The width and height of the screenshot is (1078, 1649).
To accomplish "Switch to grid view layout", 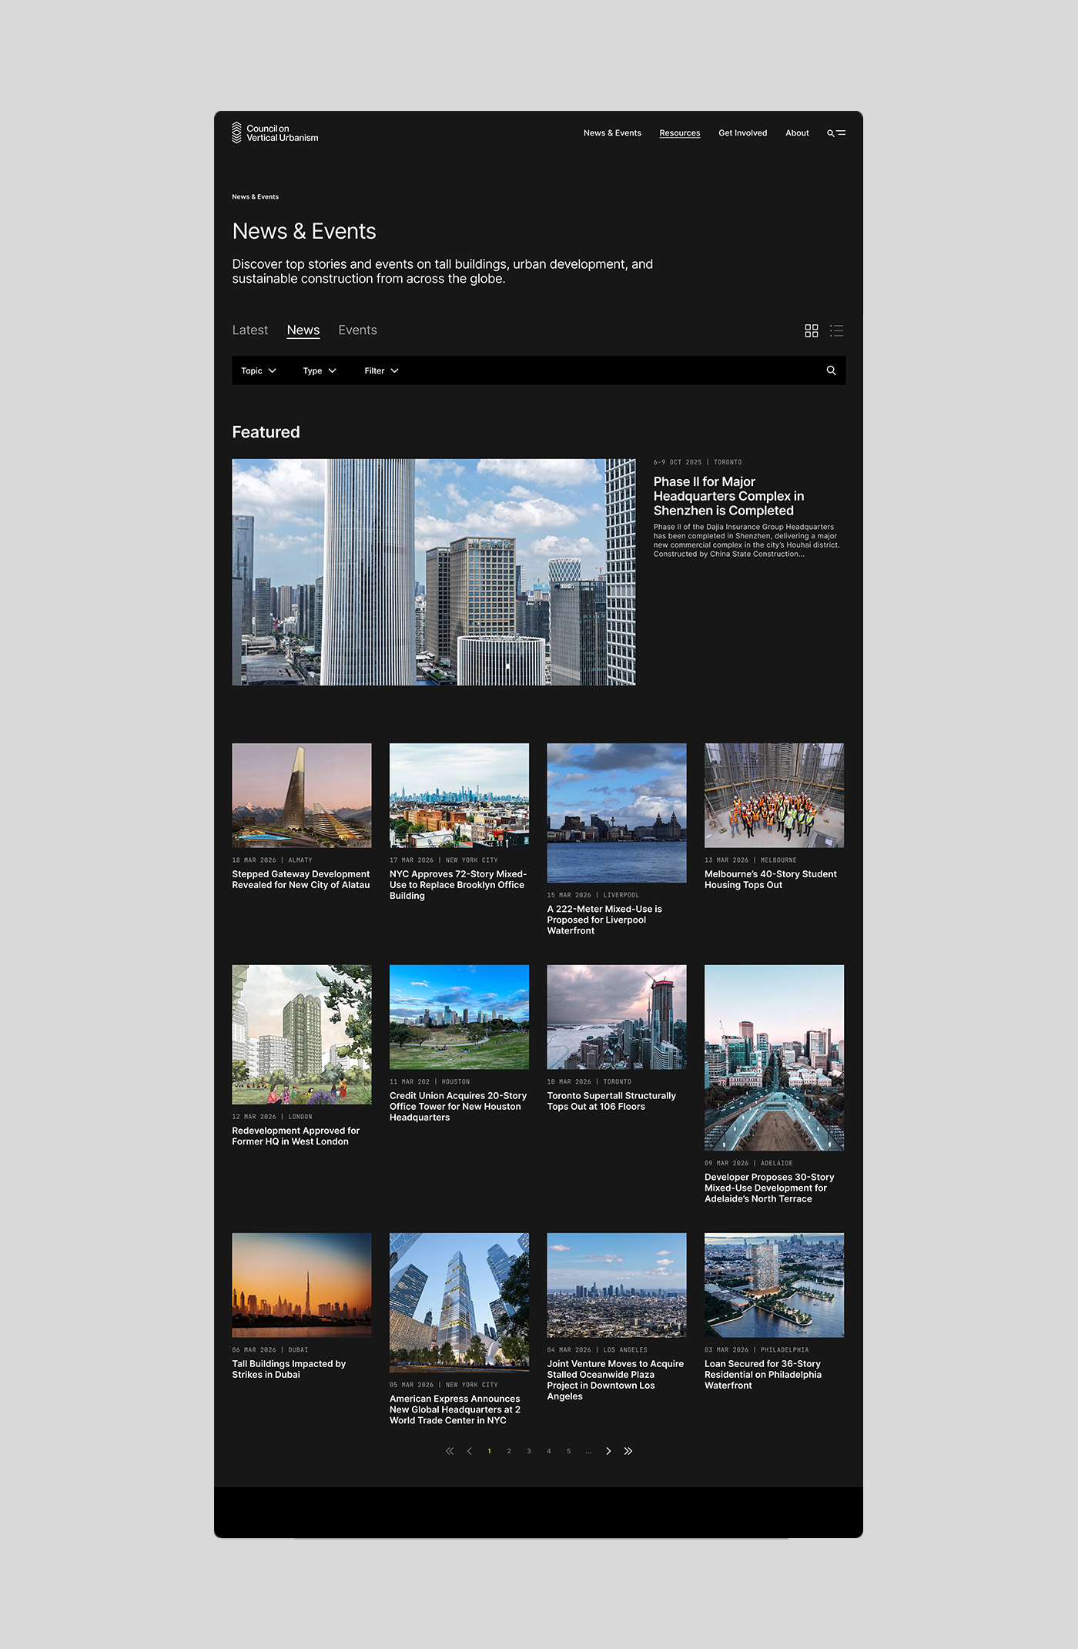I will click(x=812, y=330).
